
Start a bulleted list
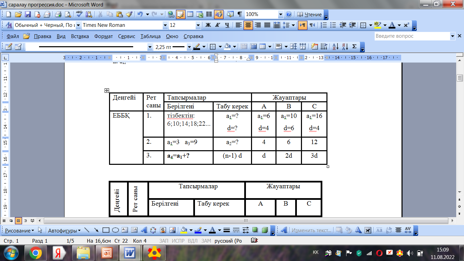(333, 25)
